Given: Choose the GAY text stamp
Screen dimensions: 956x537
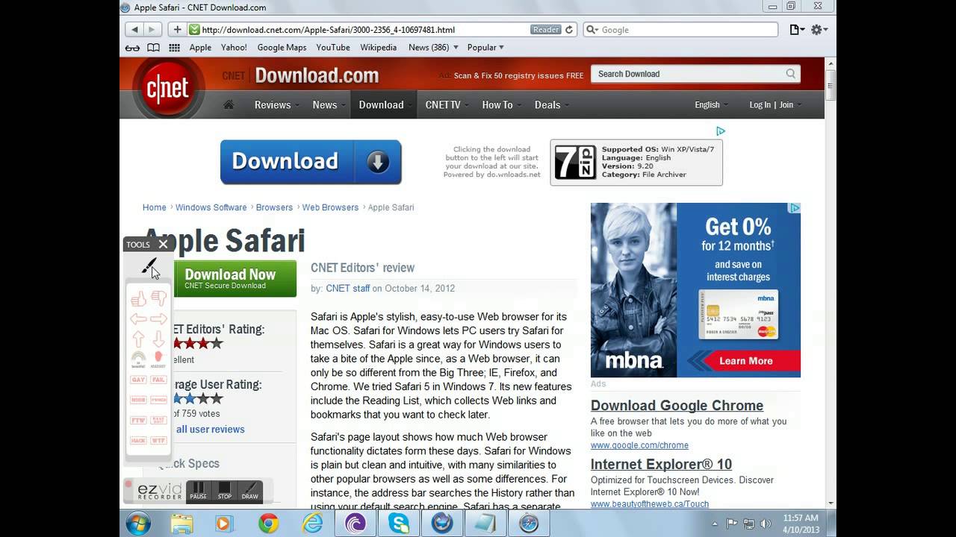Looking at the screenshot, I should [x=138, y=380].
